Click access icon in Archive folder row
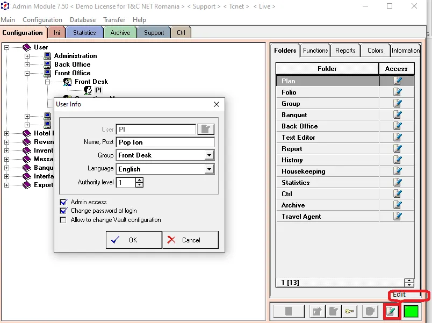The height and width of the screenshot is (323, 432). [x=397, y=205]
